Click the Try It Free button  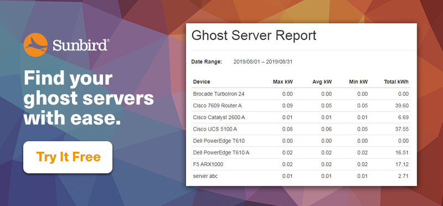pyautogui.click(x=68, y=157)
